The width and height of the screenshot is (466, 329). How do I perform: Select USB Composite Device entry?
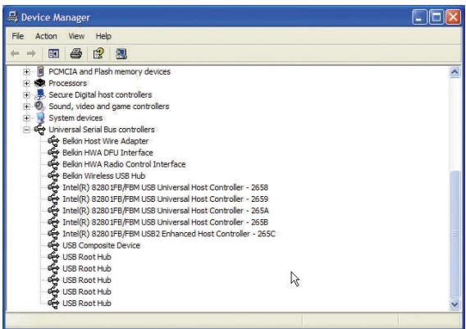pyautogui.click(x=102, y=245)
